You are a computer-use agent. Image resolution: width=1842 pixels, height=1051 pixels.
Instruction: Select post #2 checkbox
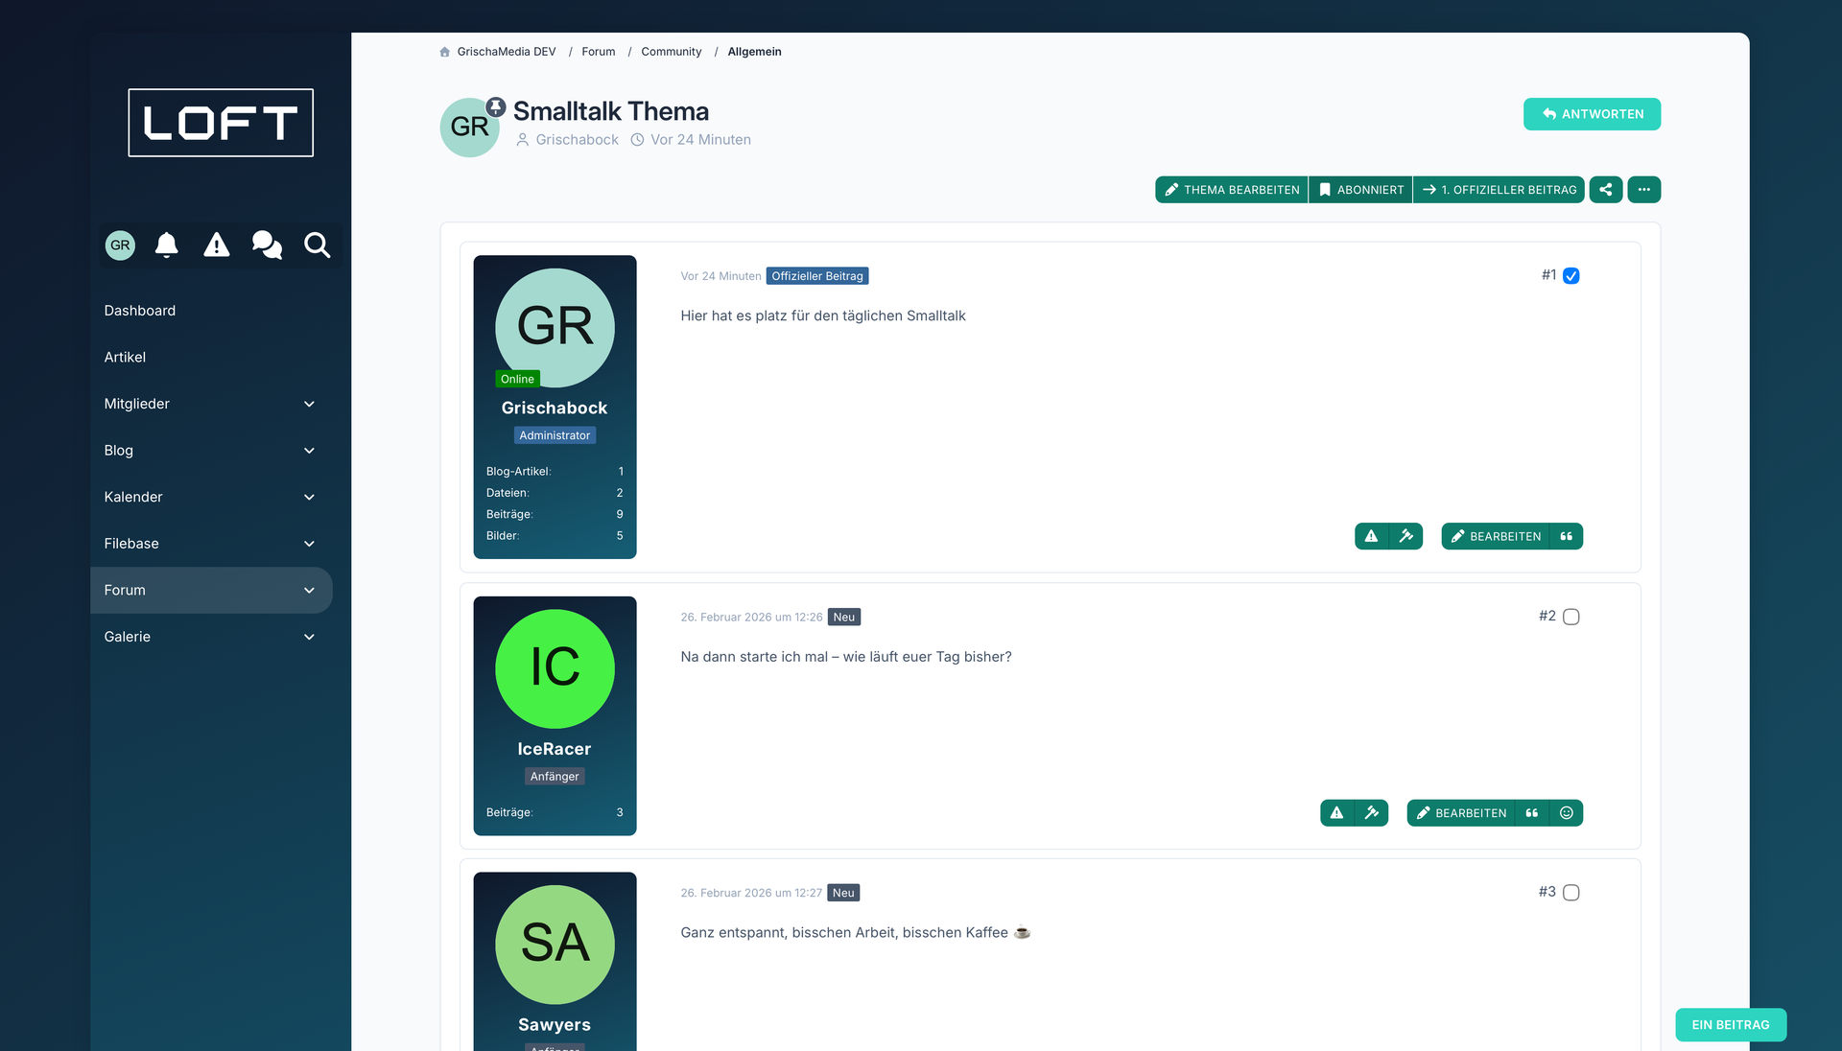(1571, 617)
